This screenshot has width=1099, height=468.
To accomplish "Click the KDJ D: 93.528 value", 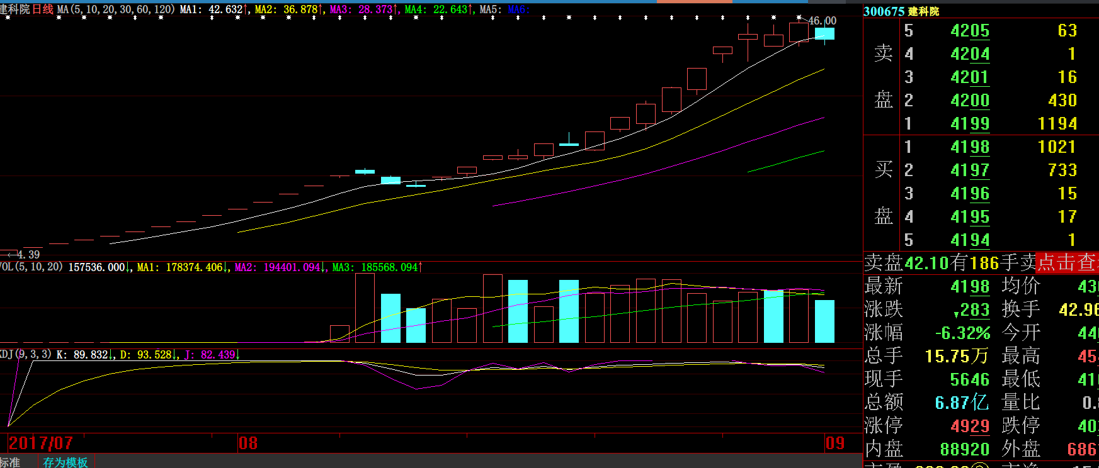I will [x=149, y=355].
